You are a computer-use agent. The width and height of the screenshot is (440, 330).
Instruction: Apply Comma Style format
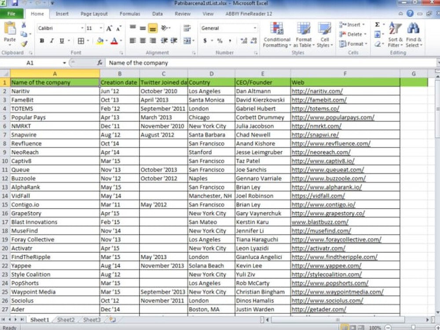230,41
